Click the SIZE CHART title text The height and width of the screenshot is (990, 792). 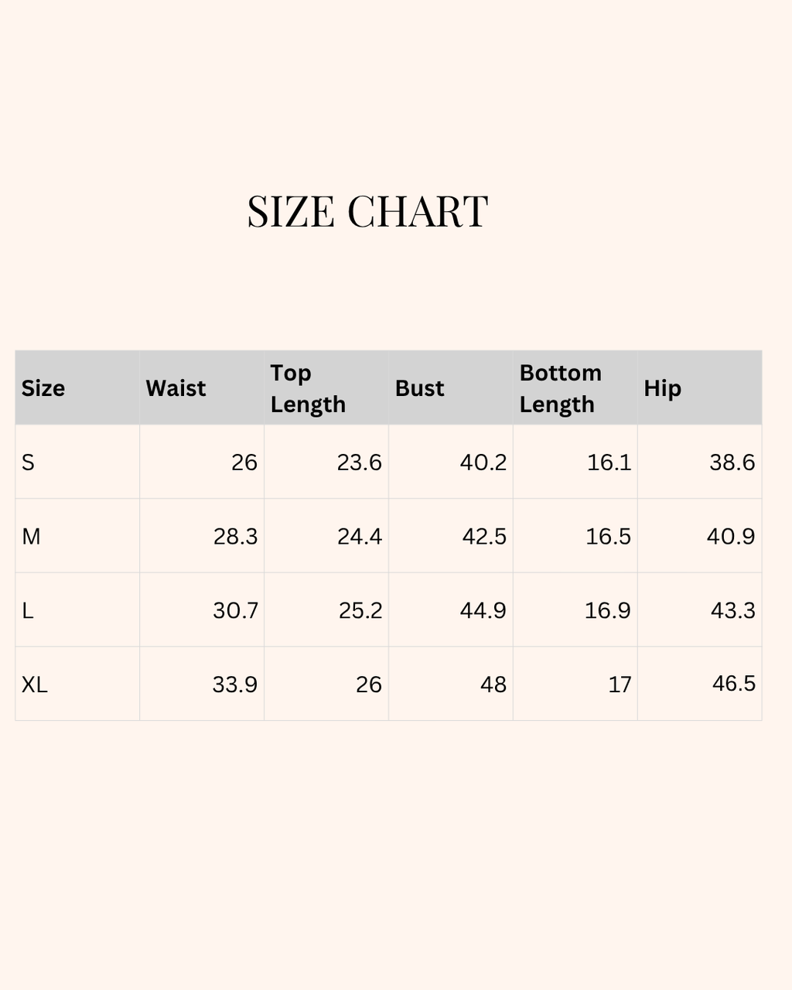click(x=367, y=212)
